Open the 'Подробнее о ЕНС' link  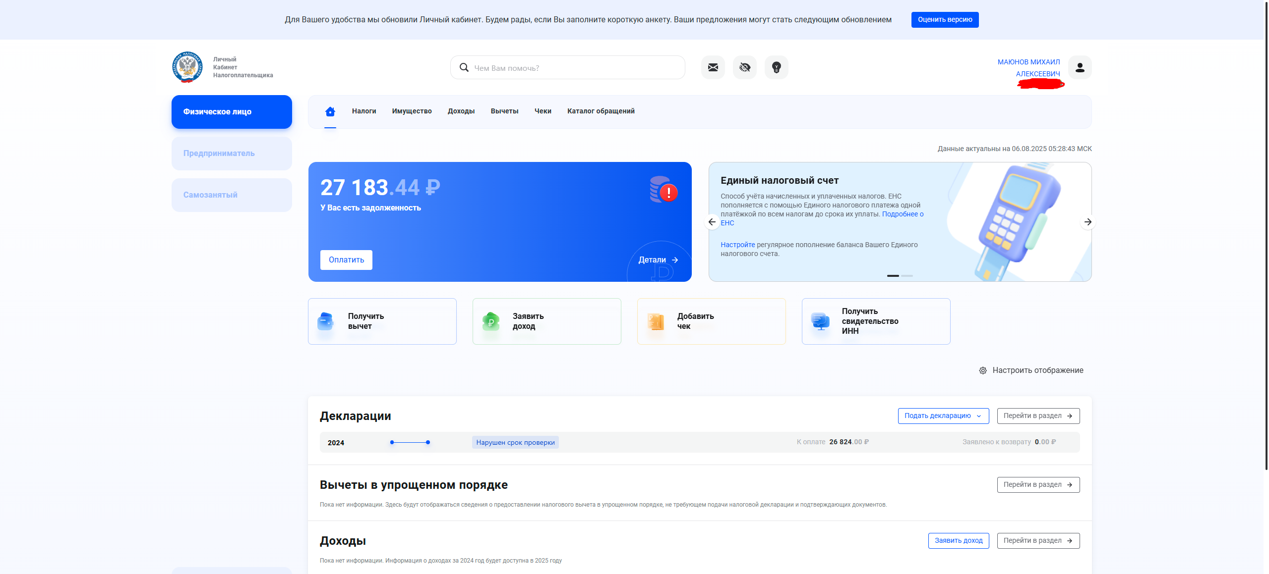[x=902, y=214]
